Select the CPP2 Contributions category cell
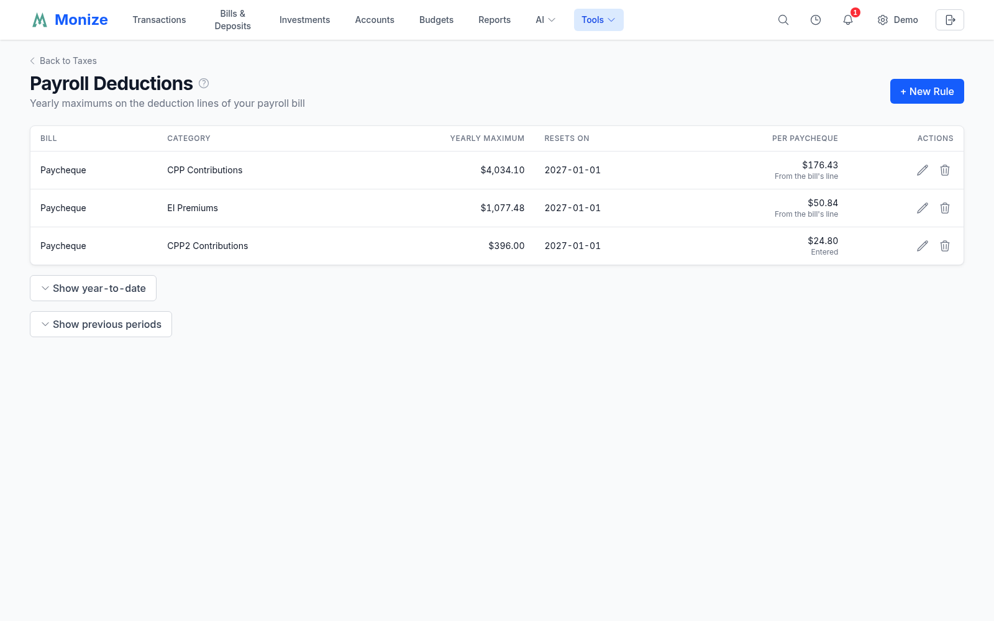 point(207,246)
